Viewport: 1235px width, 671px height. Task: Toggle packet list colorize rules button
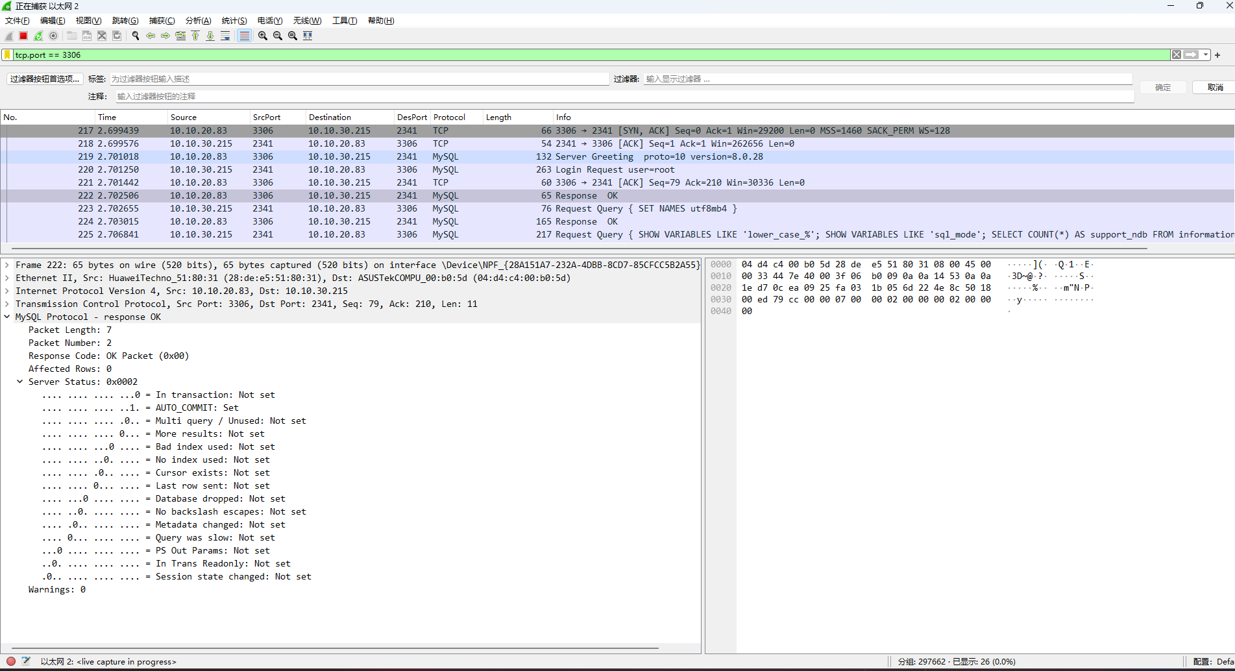244,36
